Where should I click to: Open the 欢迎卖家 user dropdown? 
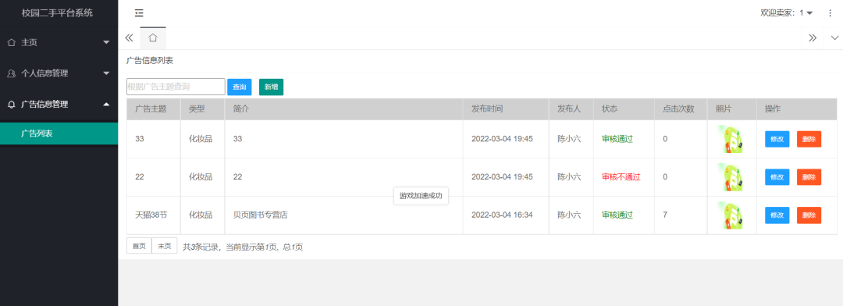[787, 13]
